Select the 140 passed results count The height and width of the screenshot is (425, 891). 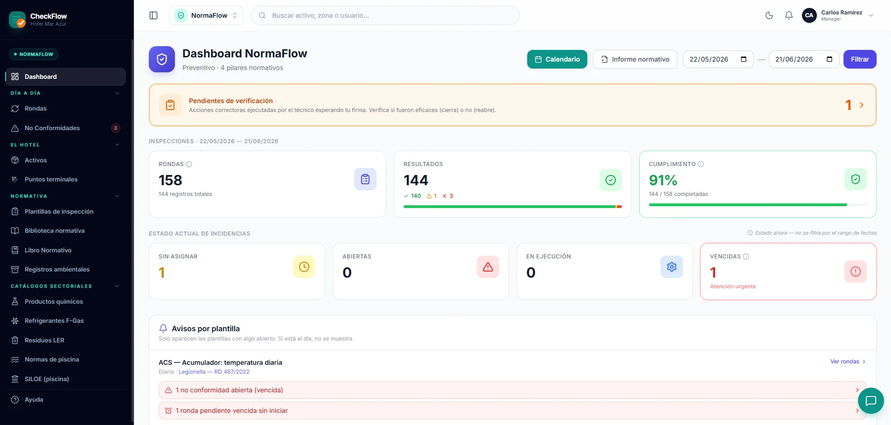click(412, 196)
